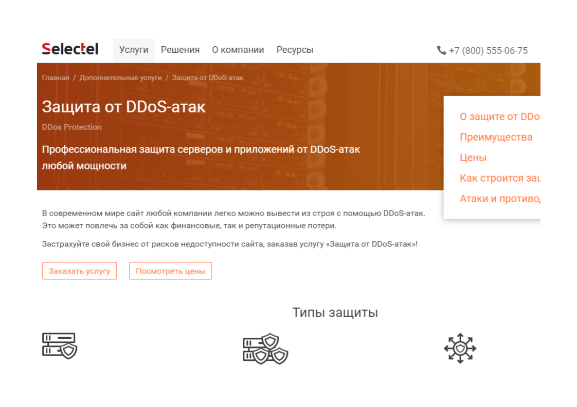Jump to Как строится защита section
Image resolution: width=577 pixels, height=407 pixels.
pyautogui.click(x=500, y=178)
